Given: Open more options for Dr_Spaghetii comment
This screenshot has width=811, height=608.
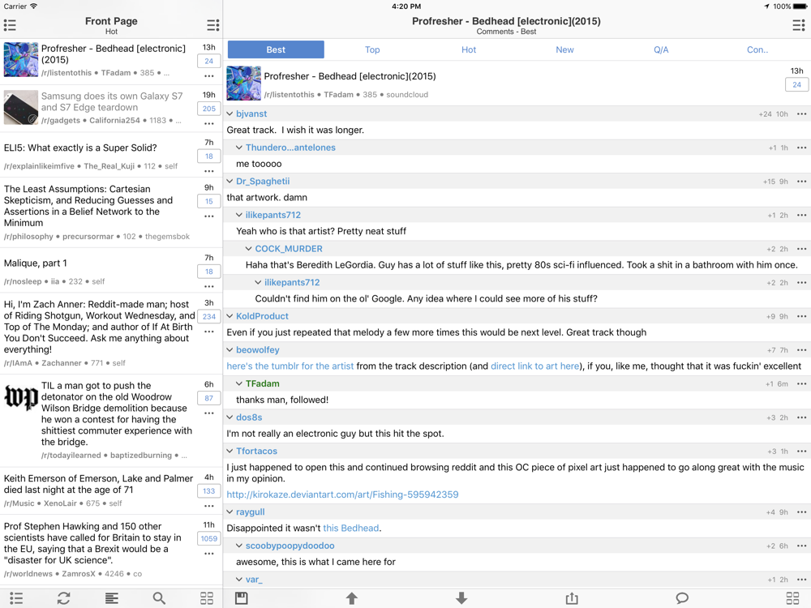Looking at the screenshot, I should pyautogui.click(x=802, y=182).
